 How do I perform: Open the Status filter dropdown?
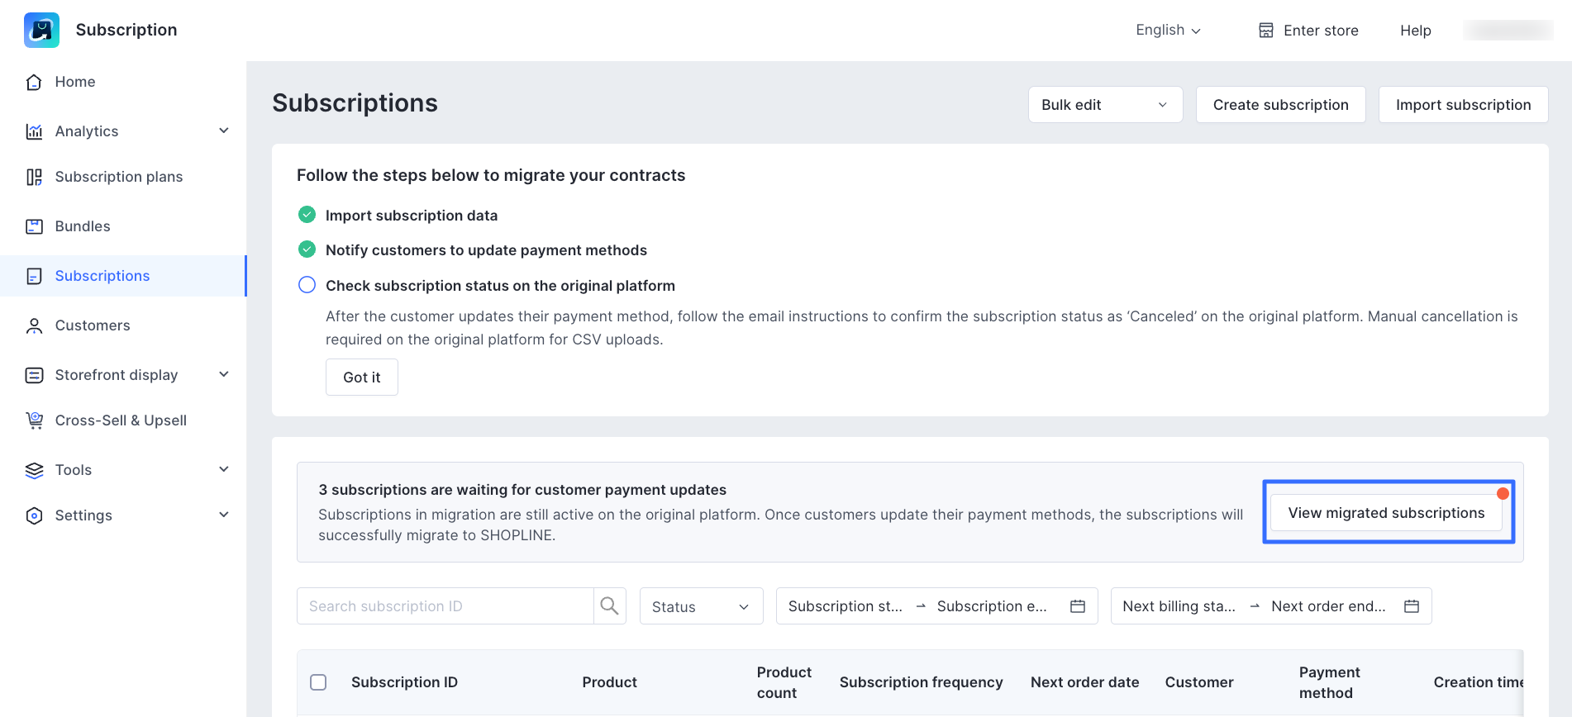point(700,606)
